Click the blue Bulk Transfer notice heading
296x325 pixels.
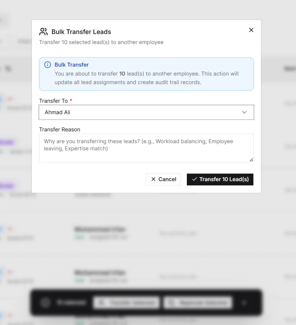coord(72,65)
